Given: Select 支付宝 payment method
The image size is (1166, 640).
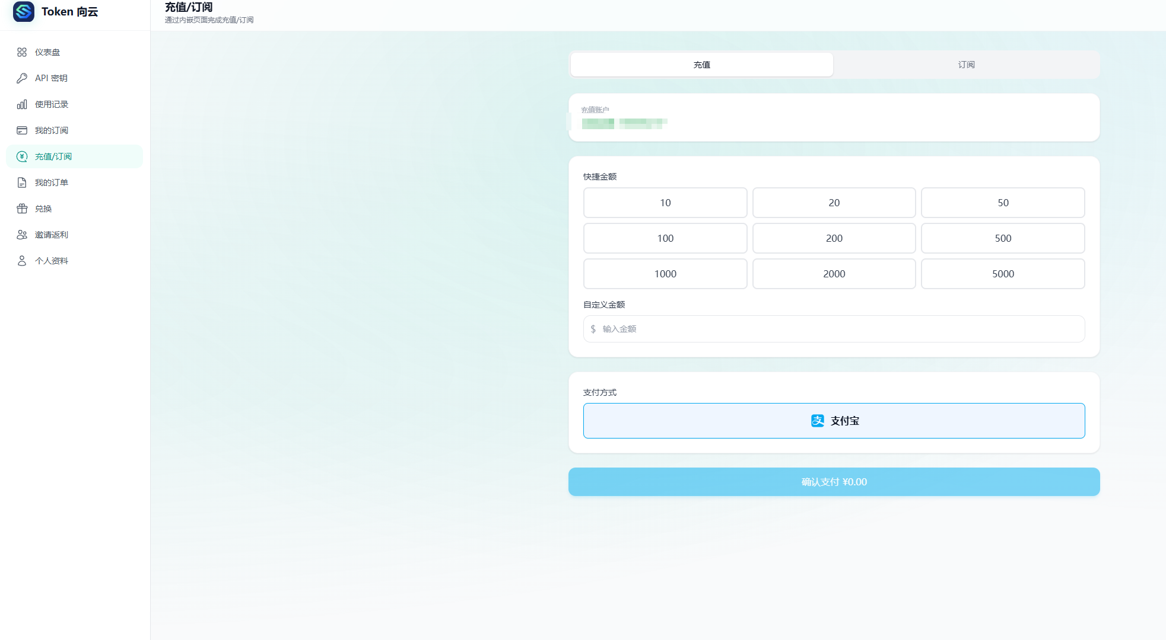Looking at the screenshot, I should [x=834, y=421].
